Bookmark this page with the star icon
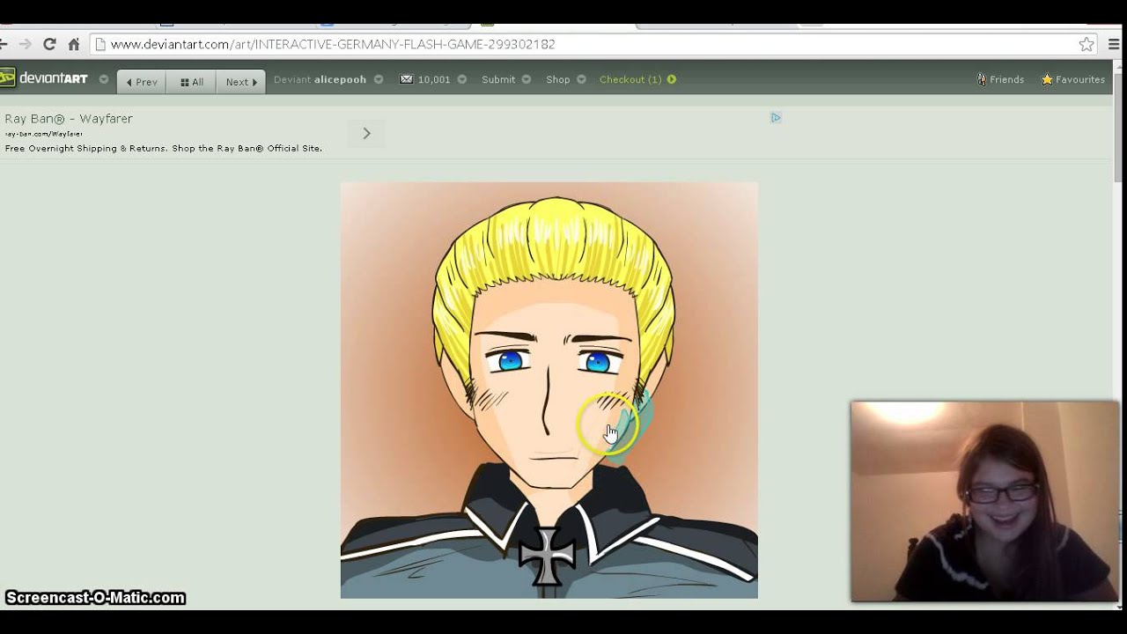Viewport: 1127px width, 634px height. pos(1086,44)
